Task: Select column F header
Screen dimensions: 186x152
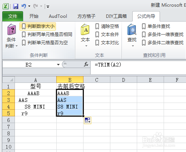Action: coord(175,80)
